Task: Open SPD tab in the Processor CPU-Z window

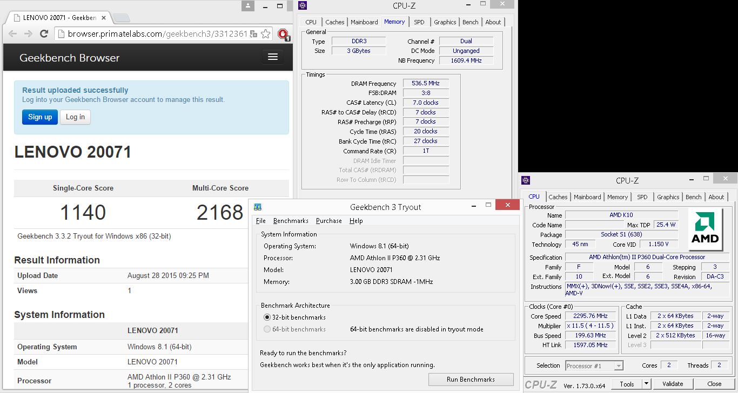Action: click(x=642, y=197)
